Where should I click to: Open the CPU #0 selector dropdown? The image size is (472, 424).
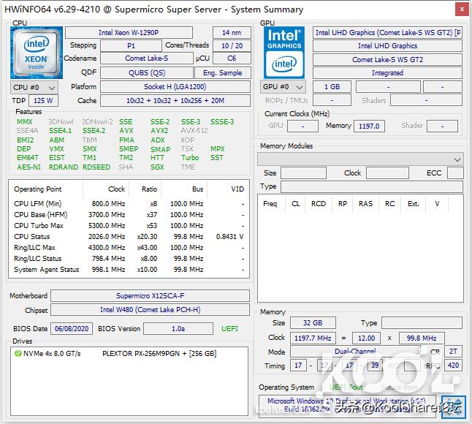[30, 87]
